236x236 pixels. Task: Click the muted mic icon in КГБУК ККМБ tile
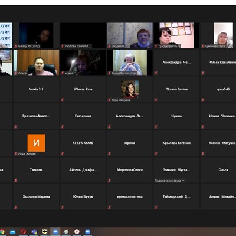point(63,154)
